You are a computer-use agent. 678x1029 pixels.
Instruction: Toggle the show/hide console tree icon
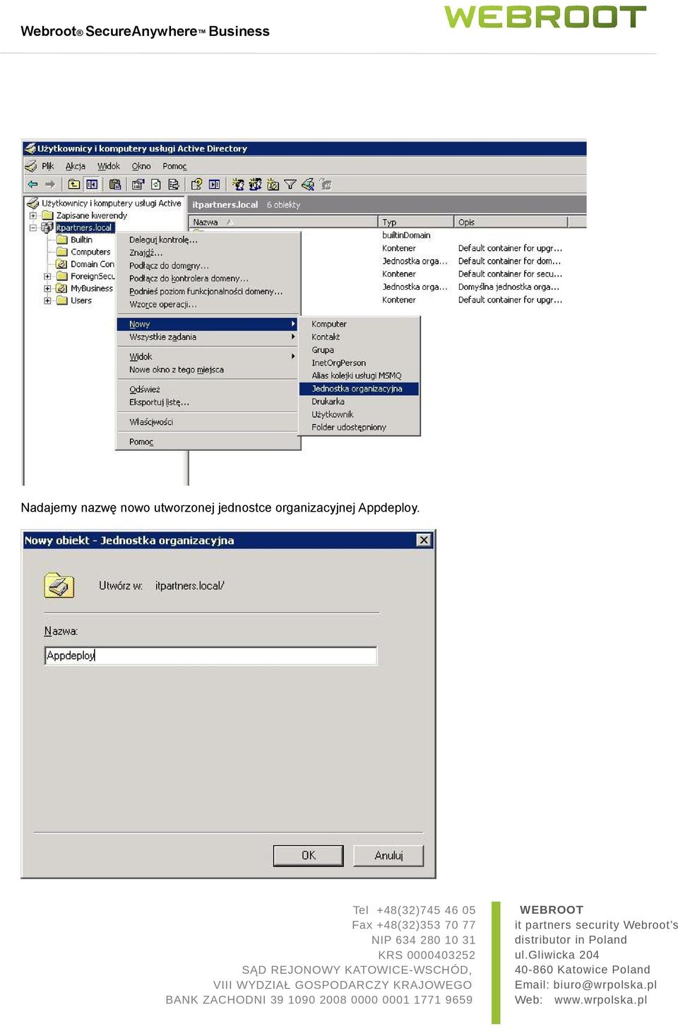92,184
